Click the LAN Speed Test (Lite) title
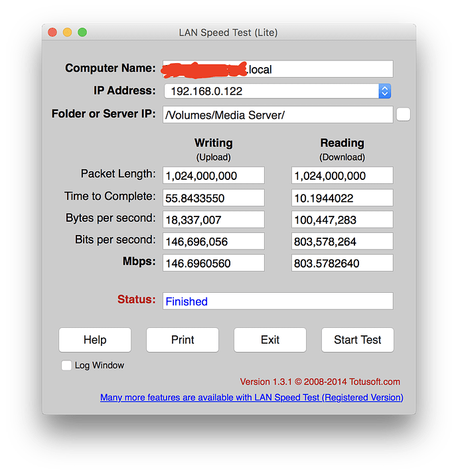The width and height of the screenshot is (458, 474). pyautogui.click(x=228, y=33)
